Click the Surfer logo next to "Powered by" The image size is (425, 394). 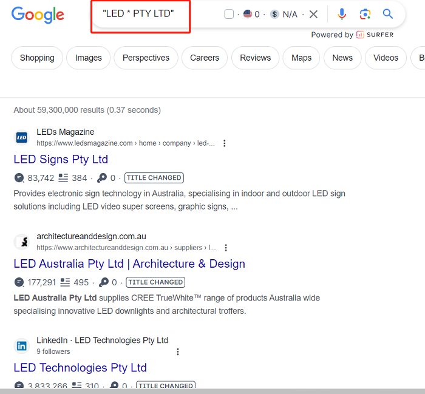375,35
